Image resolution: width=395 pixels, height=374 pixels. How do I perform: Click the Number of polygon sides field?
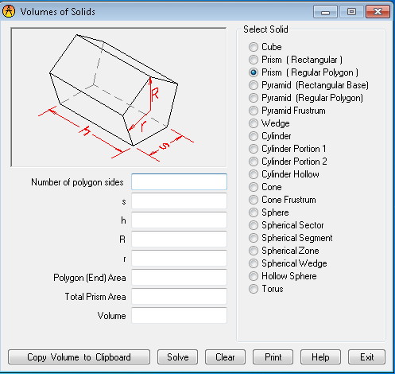[179, 182]
